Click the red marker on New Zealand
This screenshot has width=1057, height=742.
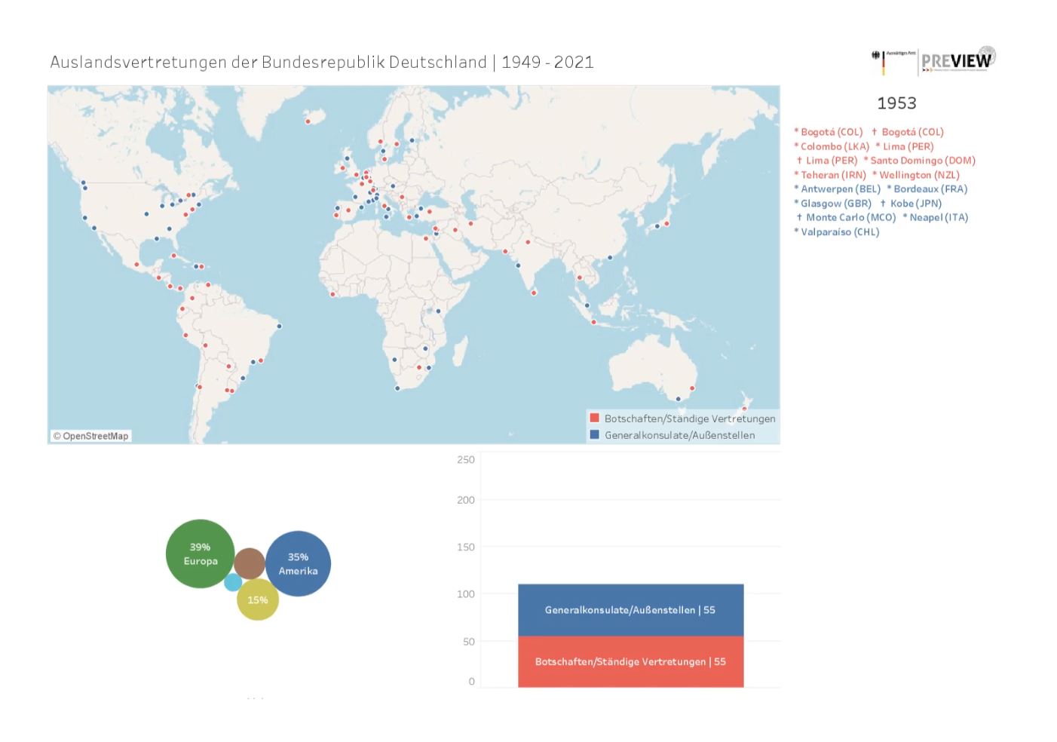(744, 409)
